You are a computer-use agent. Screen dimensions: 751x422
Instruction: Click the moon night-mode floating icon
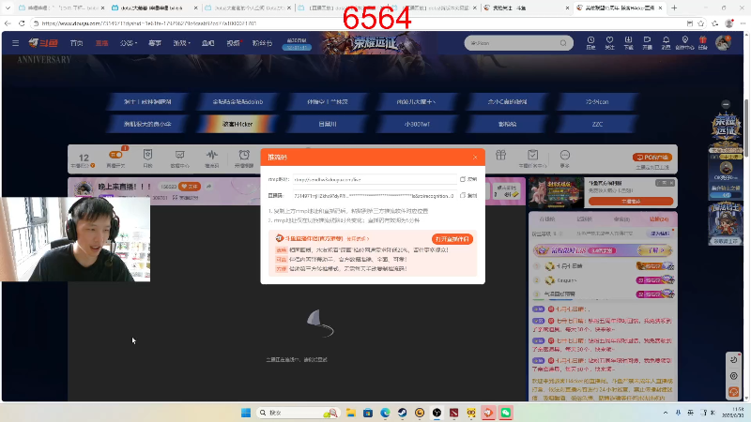734,359
